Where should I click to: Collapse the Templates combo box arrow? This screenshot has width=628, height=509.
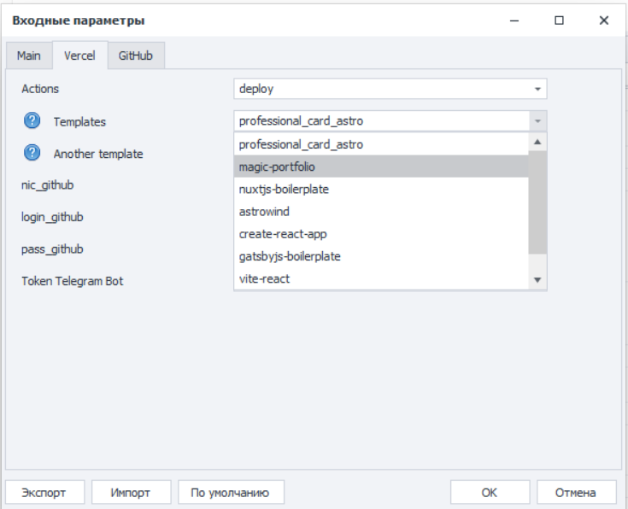(x=537, y=121)
